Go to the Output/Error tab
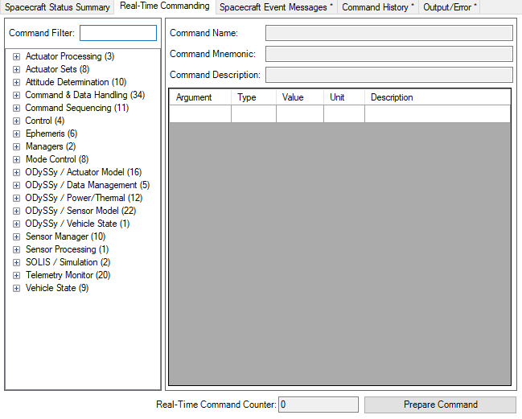The width and height of the screenshot is (522, 419). coord(450,7)
